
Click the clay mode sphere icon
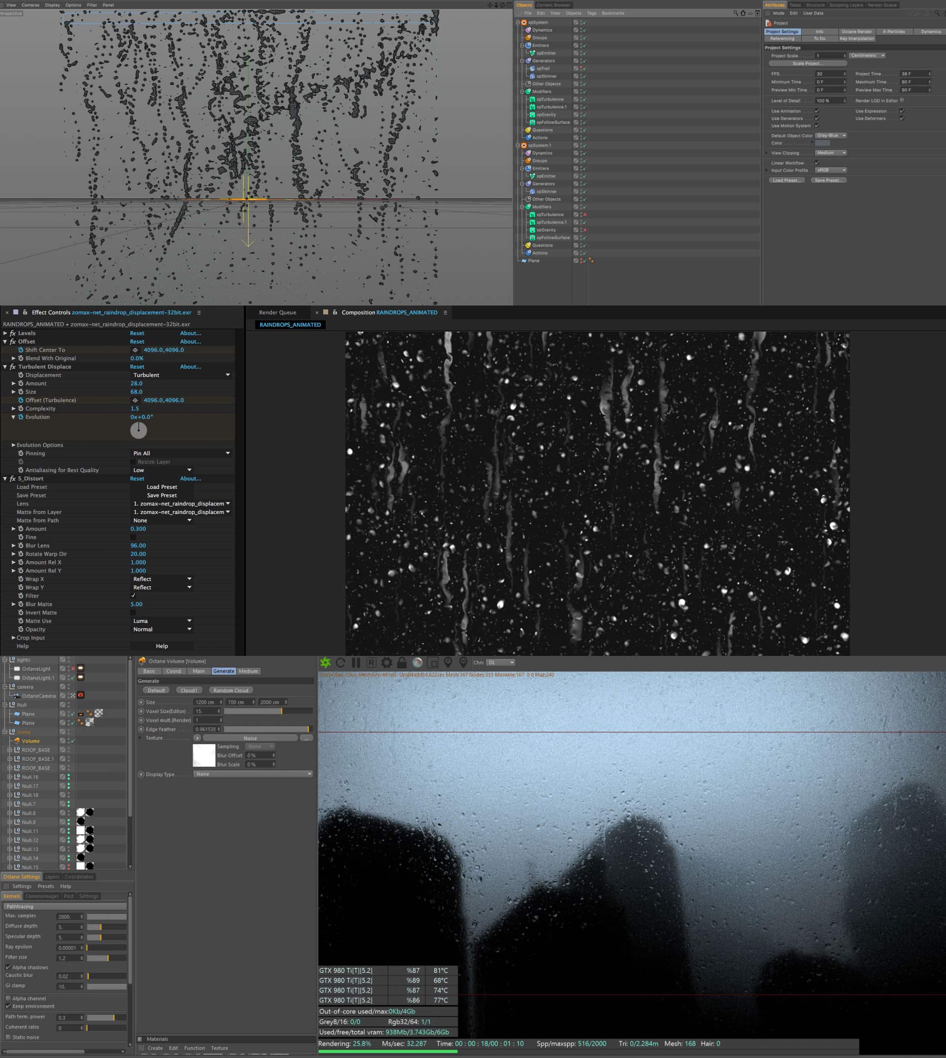pos(417,662)
